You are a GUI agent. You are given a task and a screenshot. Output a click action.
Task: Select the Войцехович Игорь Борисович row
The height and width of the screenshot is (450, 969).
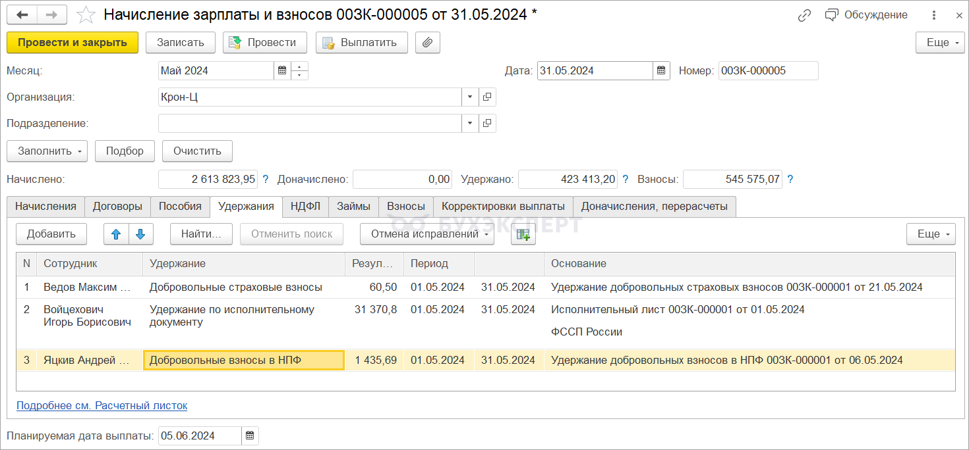click(87, 316)
